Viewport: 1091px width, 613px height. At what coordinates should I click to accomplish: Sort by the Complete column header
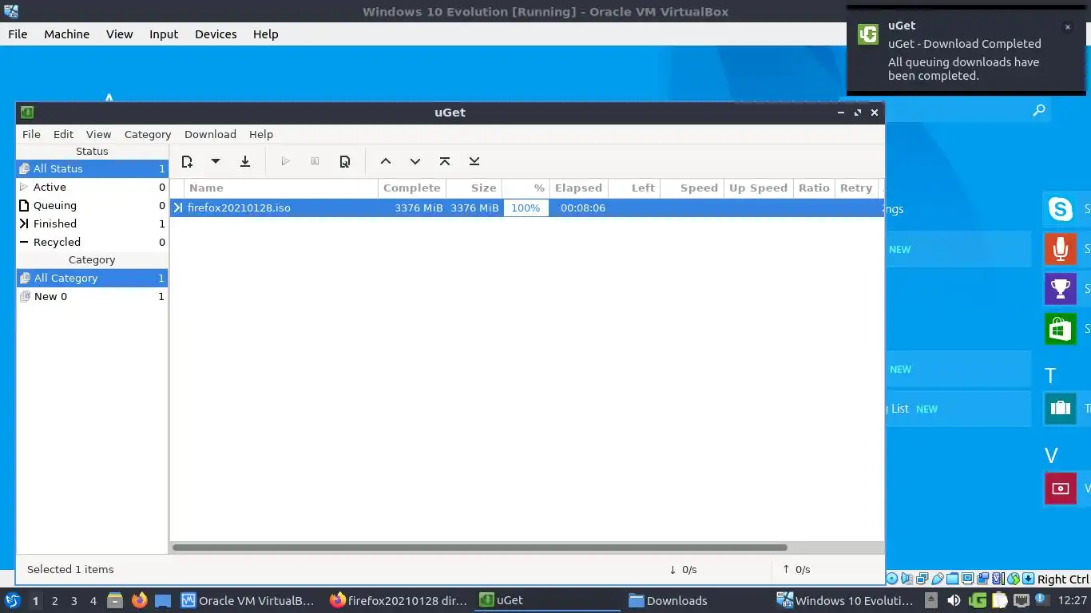411,188
